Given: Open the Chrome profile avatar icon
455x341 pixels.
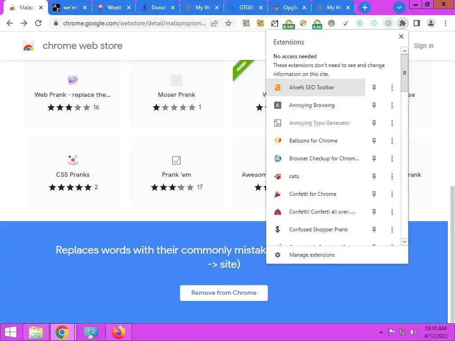Looking at the screenshot, I should 431,23.
